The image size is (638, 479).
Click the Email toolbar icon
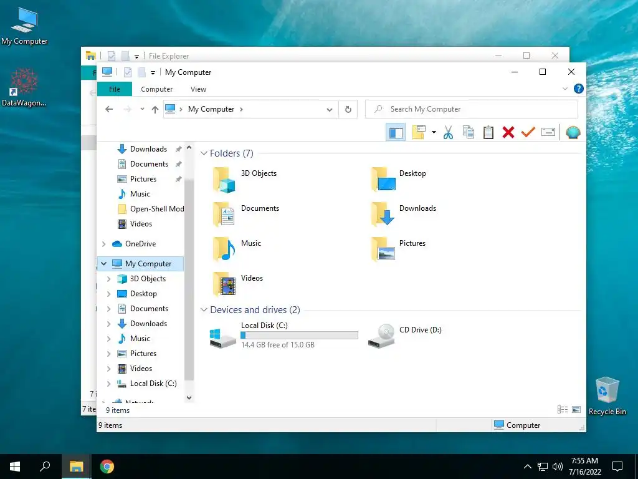coord(548,132)
